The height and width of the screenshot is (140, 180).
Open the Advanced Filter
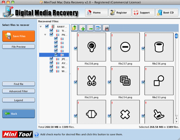pyautogui.click(x=18, y=91)
